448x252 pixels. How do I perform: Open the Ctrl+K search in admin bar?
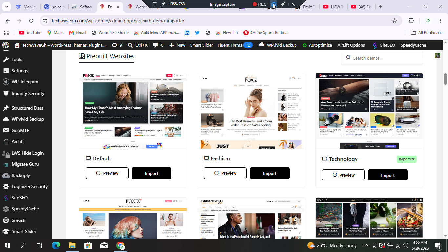138,45
